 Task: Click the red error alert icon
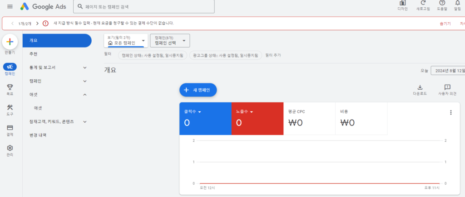click(45, 24)
